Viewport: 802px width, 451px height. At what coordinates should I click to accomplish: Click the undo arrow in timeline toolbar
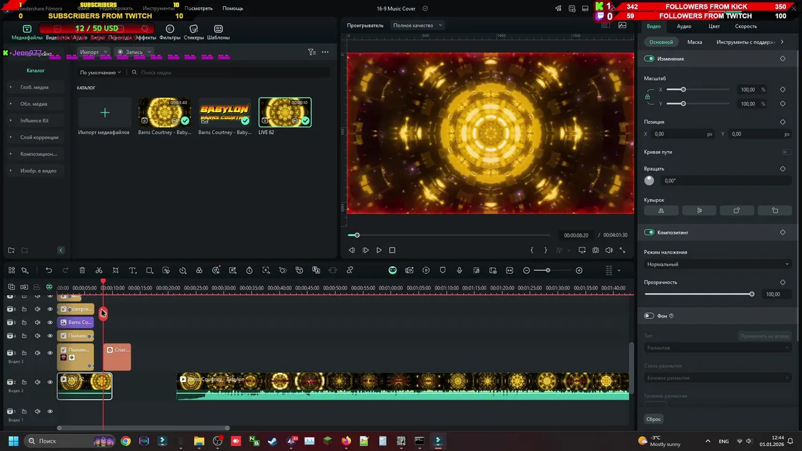click(x=48, y=270)
